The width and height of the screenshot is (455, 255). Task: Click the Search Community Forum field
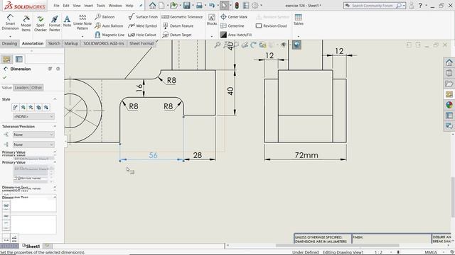click(x=373, y=6)
